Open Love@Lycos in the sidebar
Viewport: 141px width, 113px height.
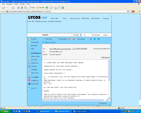pos(33,80)
